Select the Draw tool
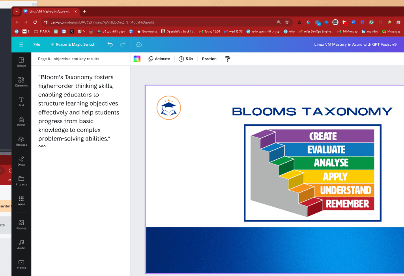Viewport: 404px width, 276px height. pos(21,161)
